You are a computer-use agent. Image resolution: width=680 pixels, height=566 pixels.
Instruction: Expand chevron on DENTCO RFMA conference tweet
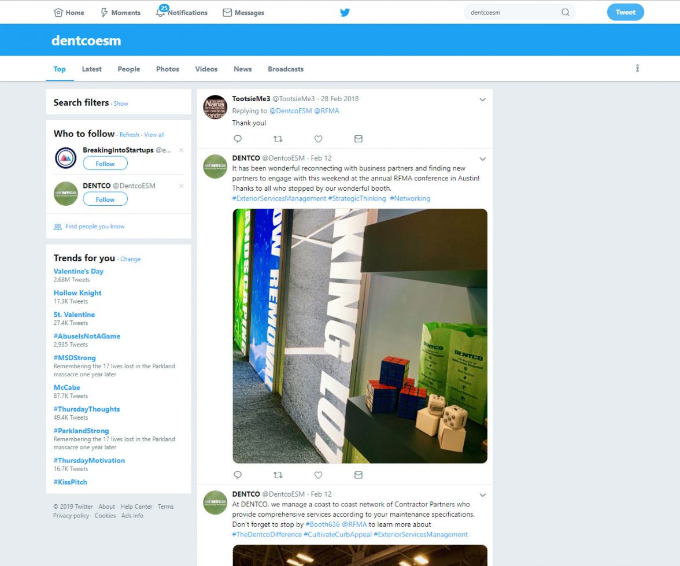pyautogui.click(x=482, y=159)
